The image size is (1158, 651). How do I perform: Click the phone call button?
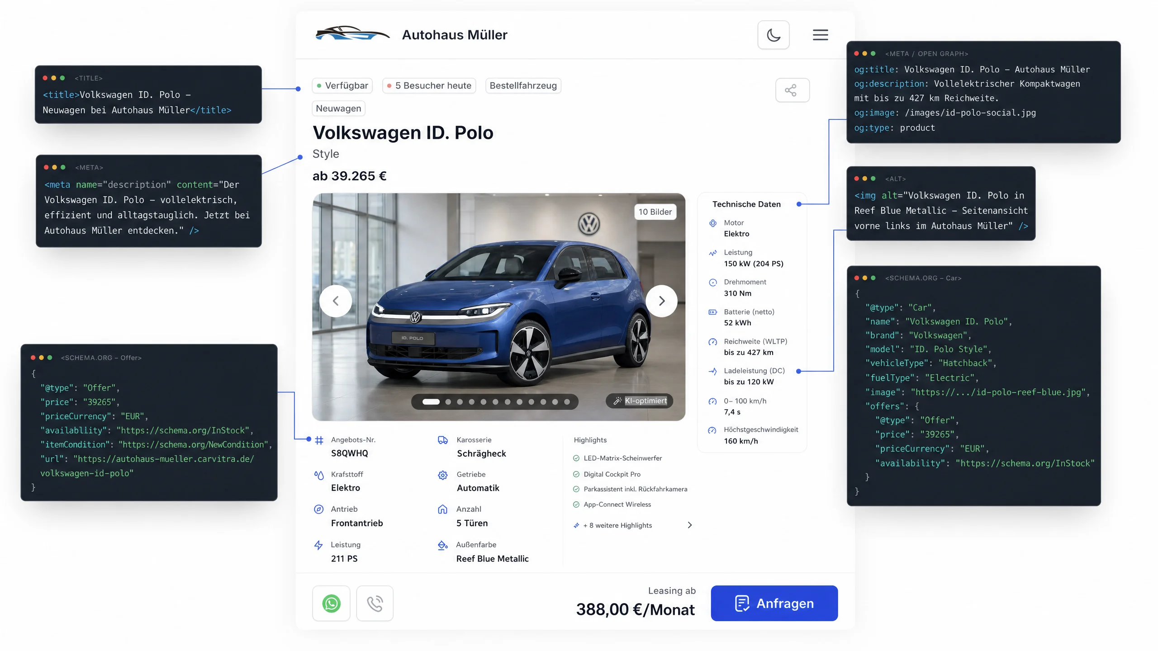pyautogui.click(x=375, y=604)
